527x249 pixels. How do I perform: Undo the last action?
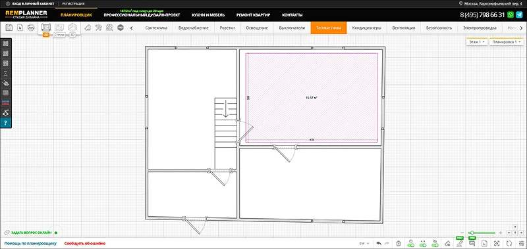coord(379,243)
